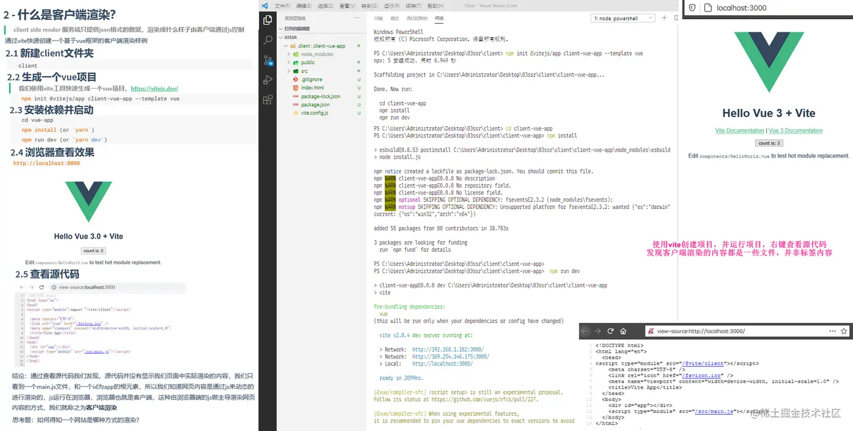Image resolution: width=853 pixels, height=431 pixels.
Task: Click the /src/main.js link in view-source window
Action: [x=714, y=412]
